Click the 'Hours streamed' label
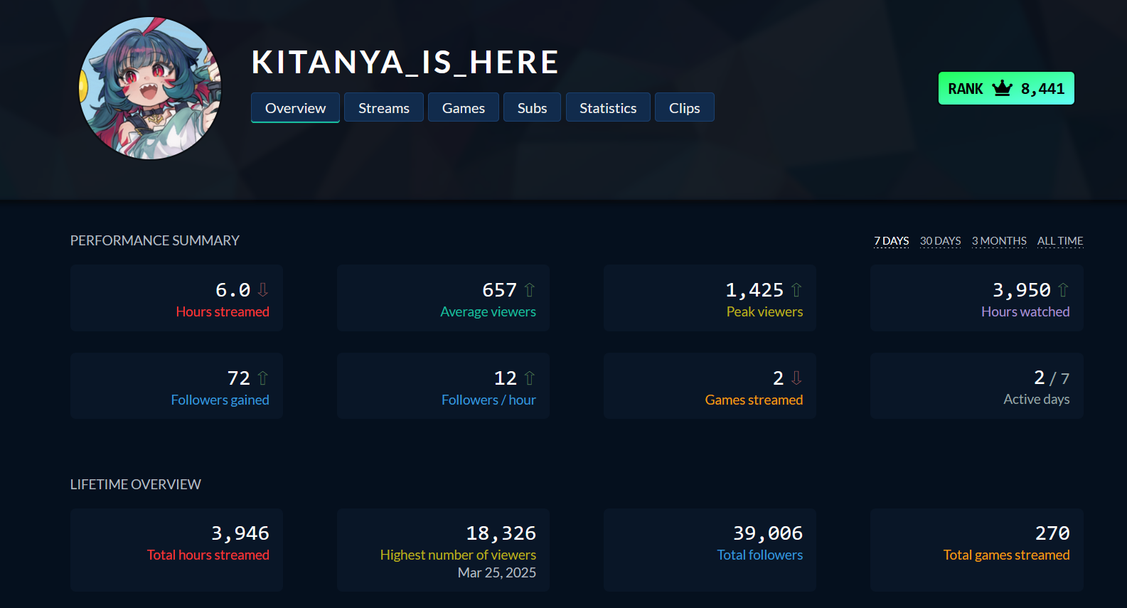The image size is (1127, 608). pyautogui.click(x=223, y=311)
